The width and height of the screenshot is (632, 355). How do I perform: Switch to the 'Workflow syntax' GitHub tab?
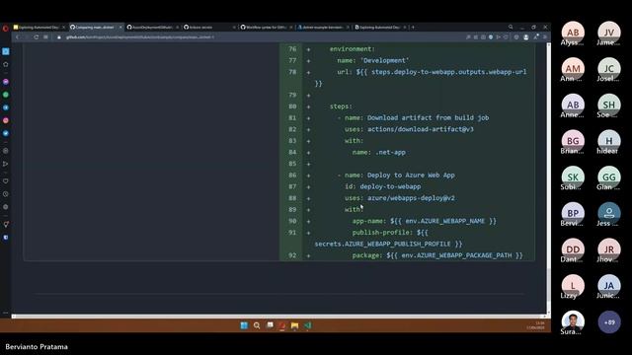266,28
